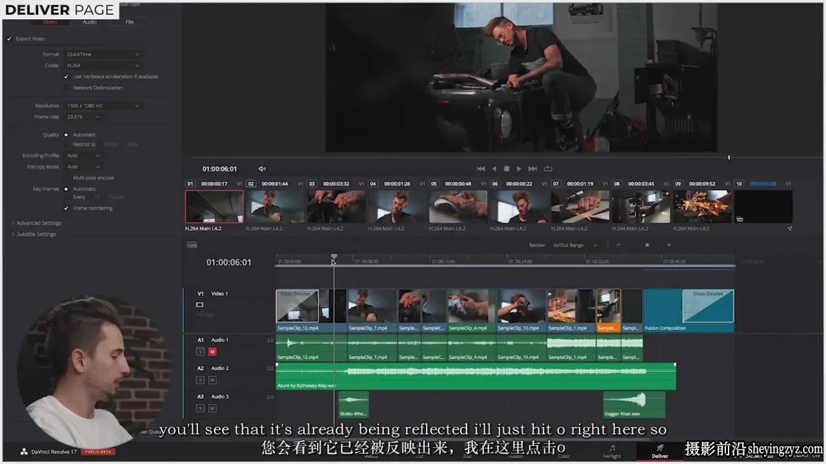Open the Codec dropdown showing H.264
826x464 pixels.
pos(103,65)
